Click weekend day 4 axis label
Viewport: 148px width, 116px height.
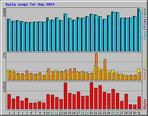tap(23, 113)
